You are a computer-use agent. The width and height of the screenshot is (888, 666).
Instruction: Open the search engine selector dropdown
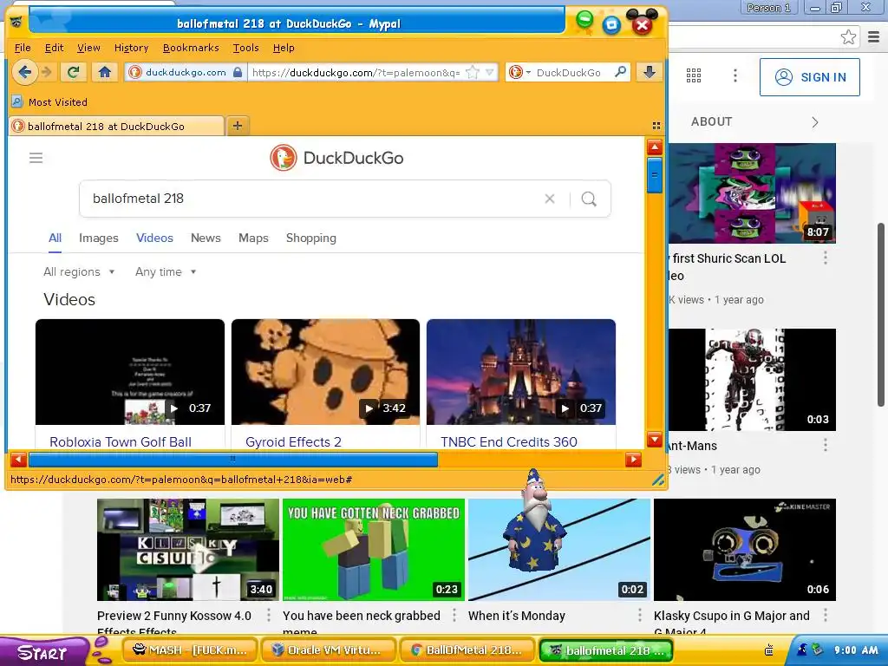point(519,73)
